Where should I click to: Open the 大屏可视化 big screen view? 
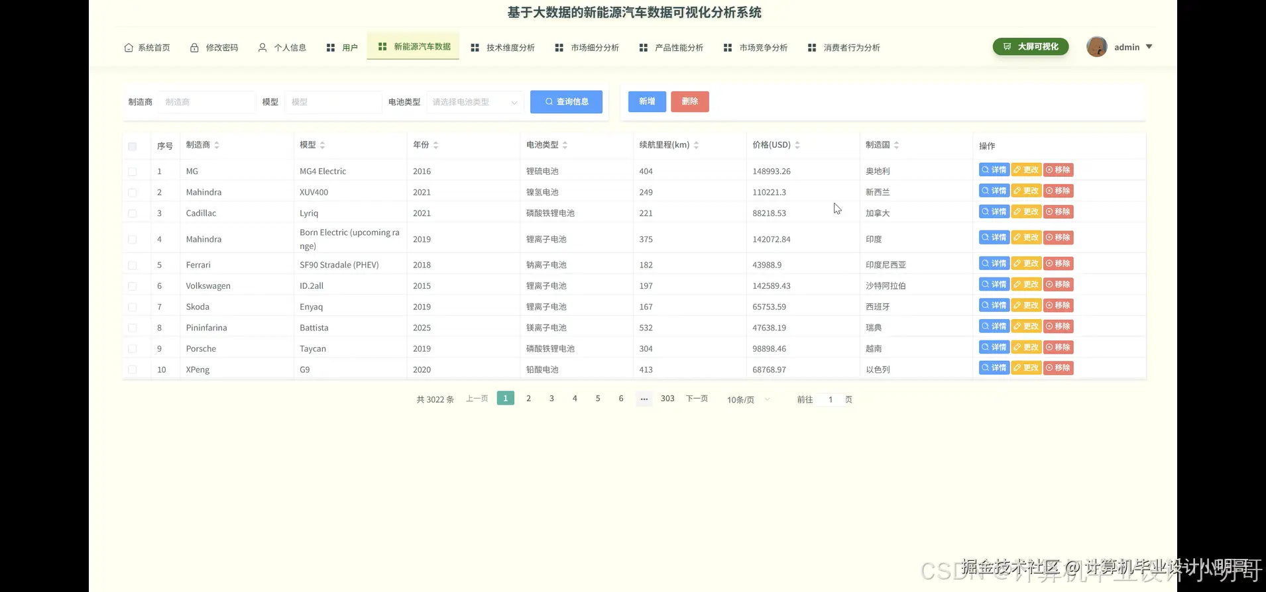point(1031,46)
